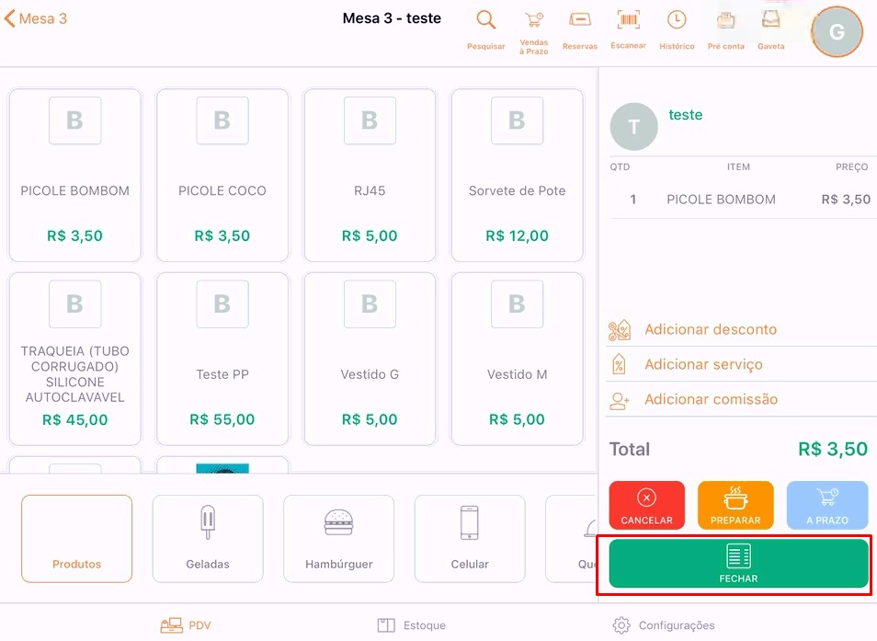
Task: Add PICOLE COCO product card
Action: pos(222,175)
